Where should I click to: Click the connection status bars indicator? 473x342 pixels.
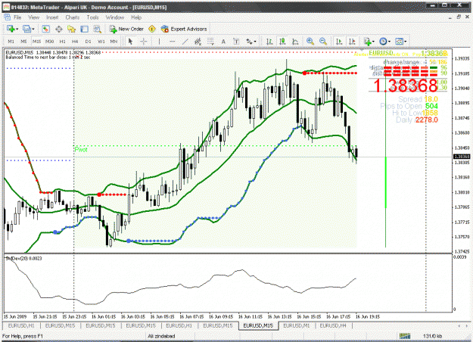tap(405, 336)
